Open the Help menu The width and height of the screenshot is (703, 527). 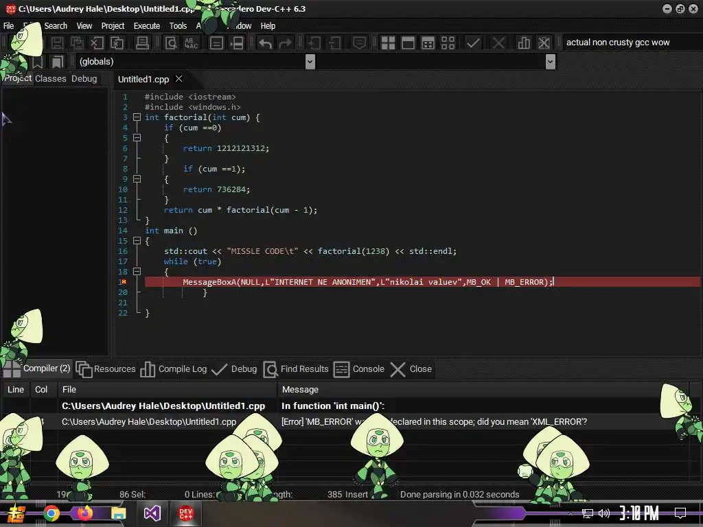(x=268, y=26)
